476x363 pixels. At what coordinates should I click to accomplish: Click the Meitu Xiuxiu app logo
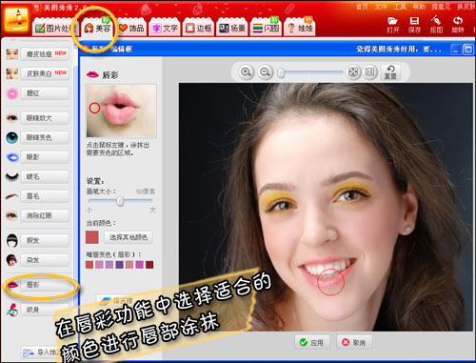coord(16,19)
